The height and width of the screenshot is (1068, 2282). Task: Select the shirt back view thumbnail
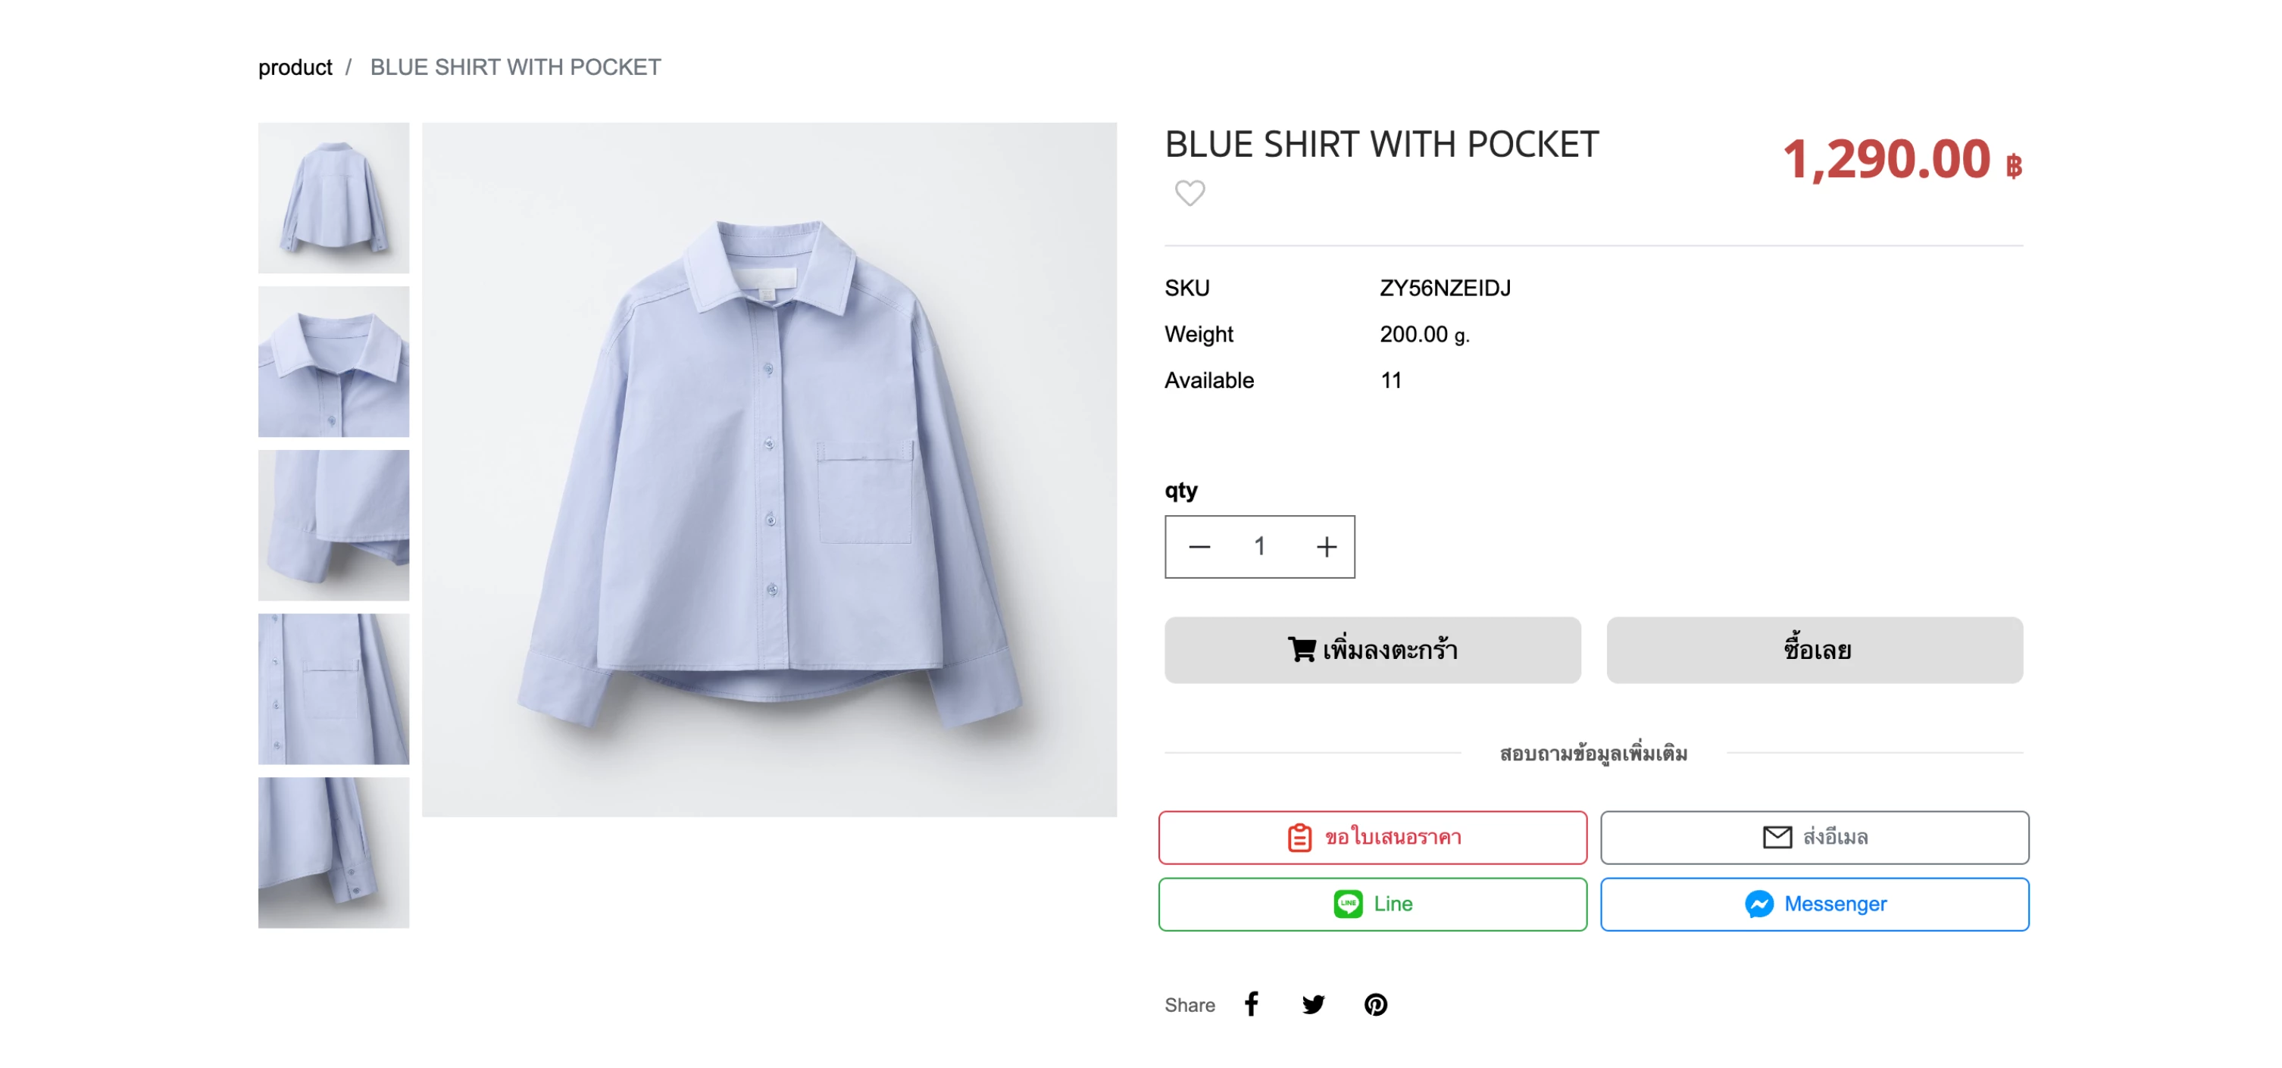tap(333, 198)
